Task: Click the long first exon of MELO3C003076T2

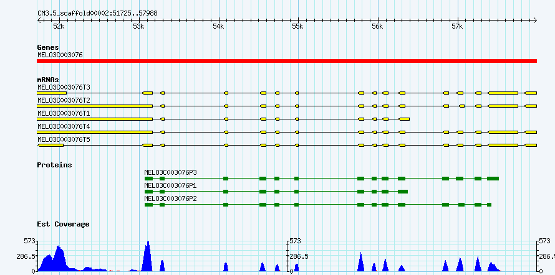Action: (95, 106)
